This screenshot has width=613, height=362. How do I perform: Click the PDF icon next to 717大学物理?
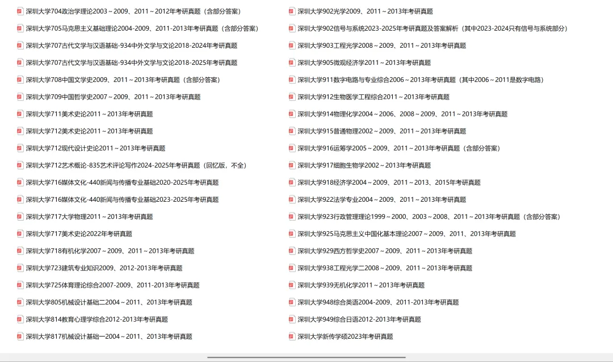[x=20, y=217]
